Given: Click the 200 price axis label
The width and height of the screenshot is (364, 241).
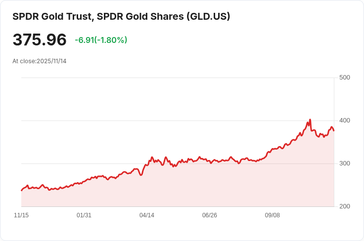Looking at the screenshot, I should point(345,206).
